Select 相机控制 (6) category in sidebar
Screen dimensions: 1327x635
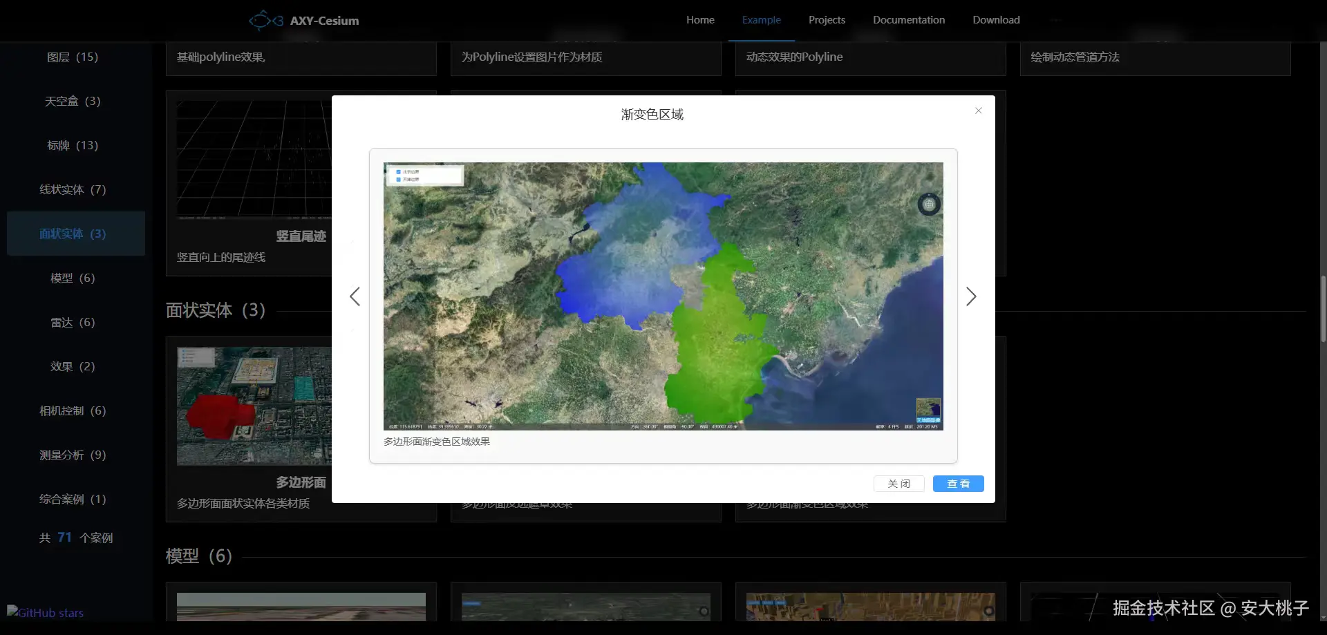click(73, 410)
